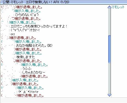Click the orz message line
The height and width of the screenshot is (103, 127).
pyautogui.click(x=13, y=34)
